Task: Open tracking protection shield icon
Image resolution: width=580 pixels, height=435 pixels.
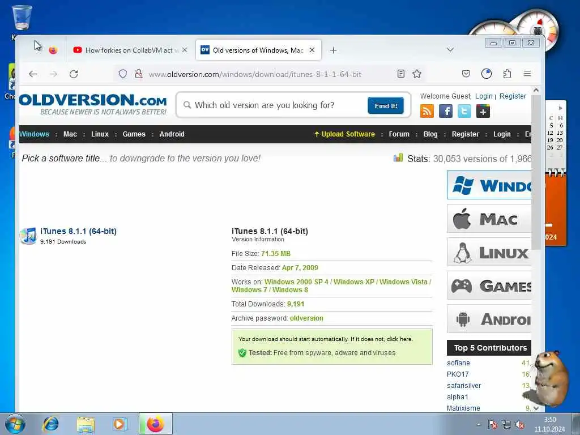Action: click(x=123, y=74)
